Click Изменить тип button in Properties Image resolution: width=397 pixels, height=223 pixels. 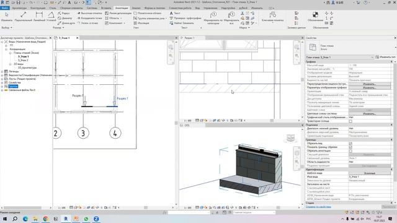pyautogui.click(x=385, y=58)
